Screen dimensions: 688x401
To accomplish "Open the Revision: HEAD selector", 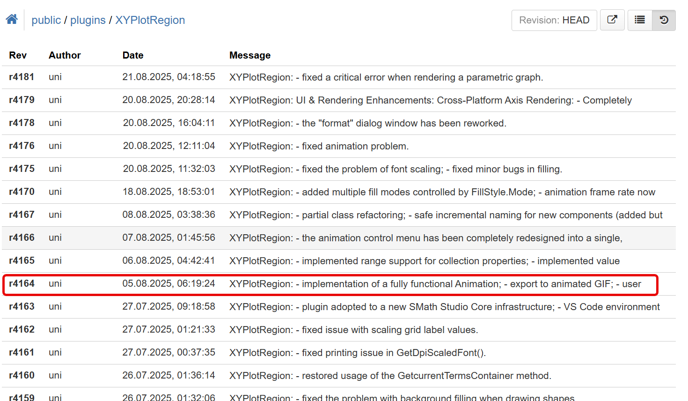I will [x=554, y=20].
